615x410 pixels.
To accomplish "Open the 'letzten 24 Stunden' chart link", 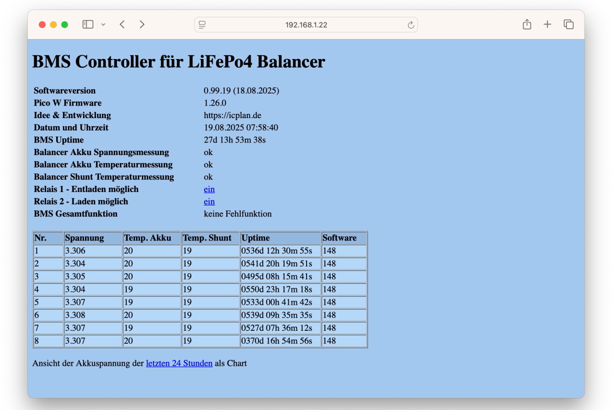I will [179, 363].
